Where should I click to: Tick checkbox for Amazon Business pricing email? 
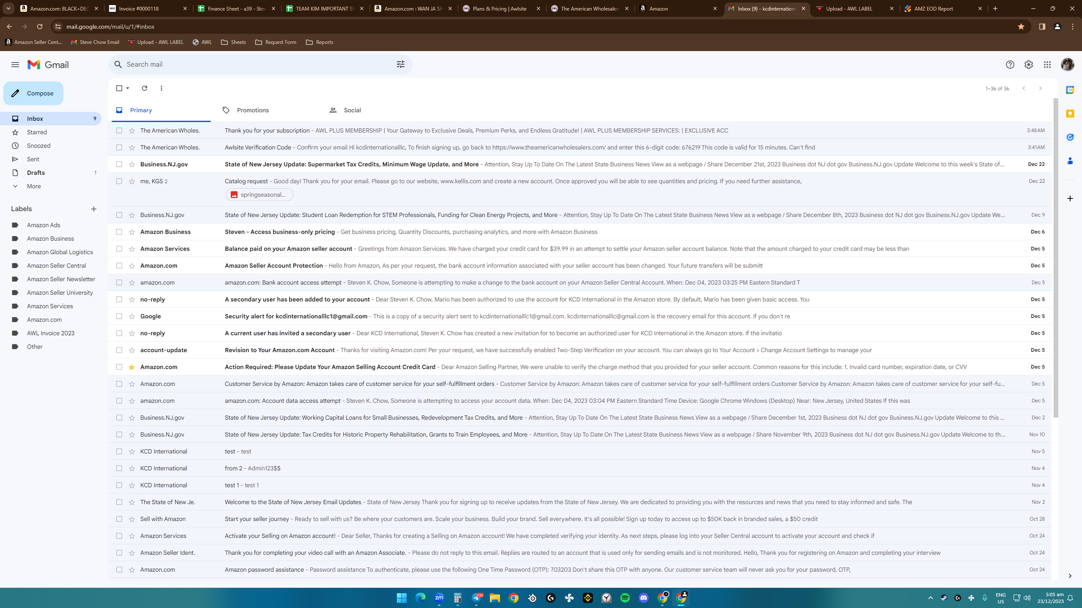pos(119,232)
